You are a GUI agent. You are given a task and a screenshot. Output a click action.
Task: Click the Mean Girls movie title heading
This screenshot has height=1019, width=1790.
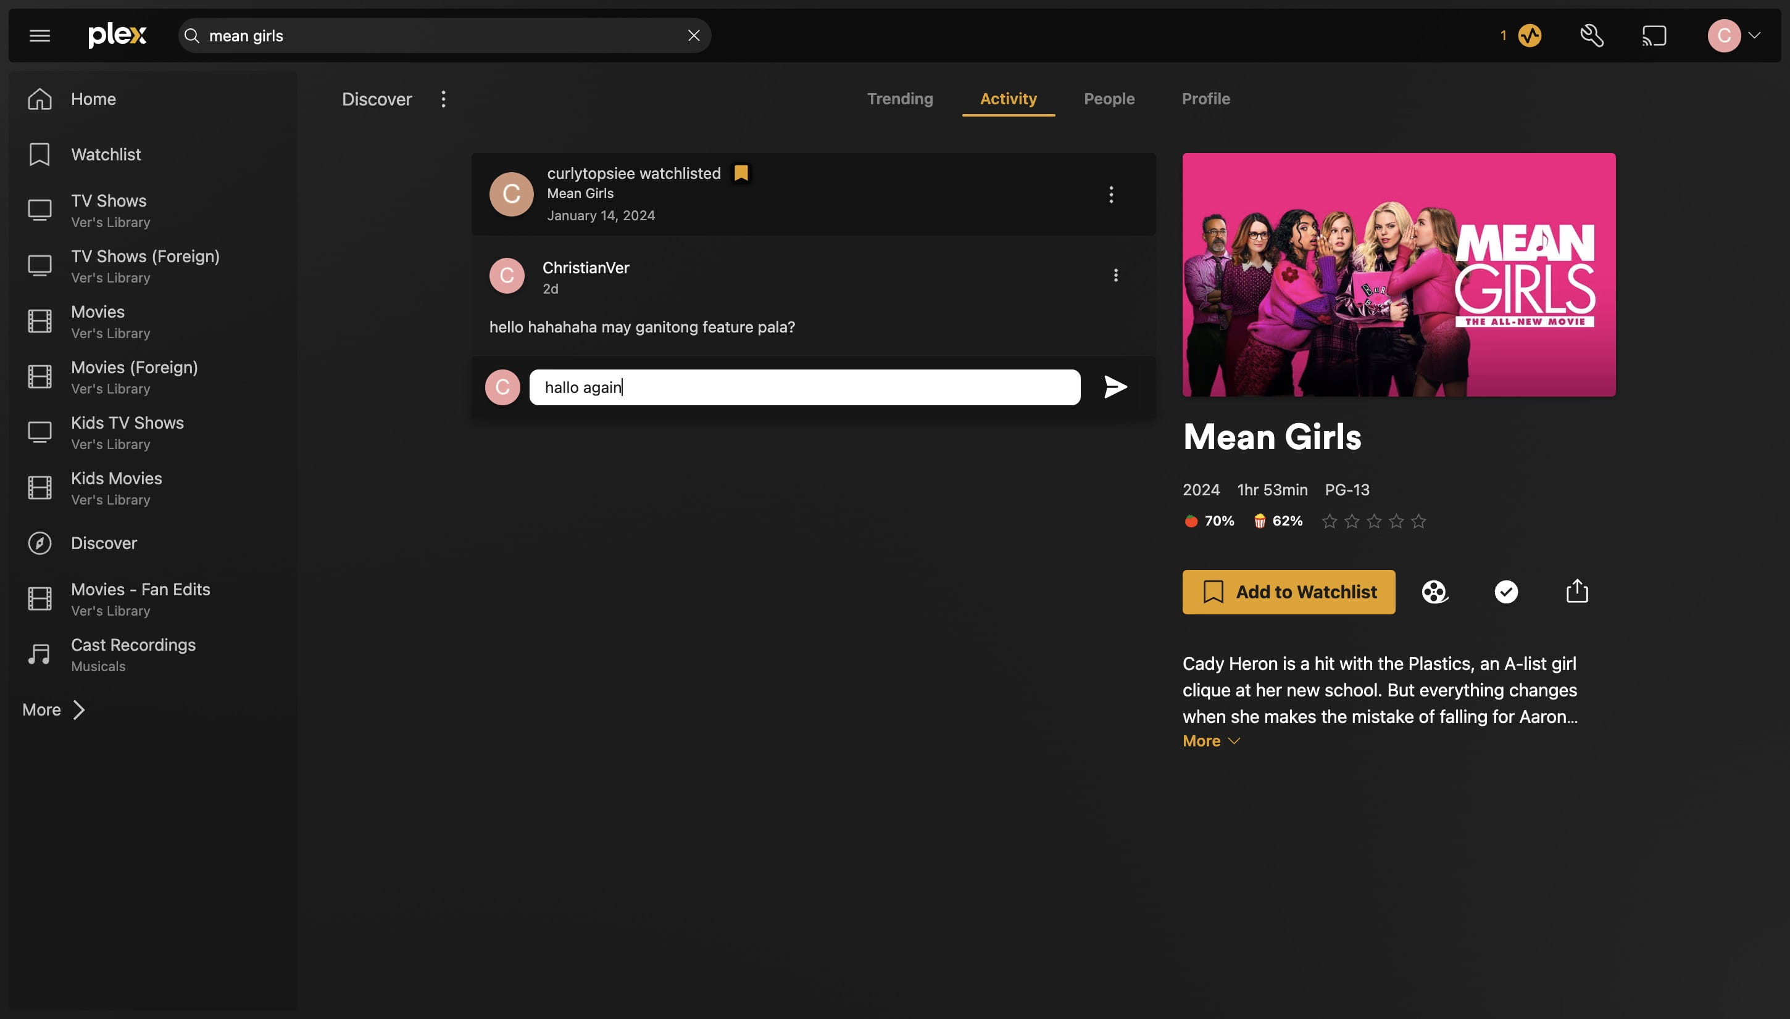[1272, 437]
